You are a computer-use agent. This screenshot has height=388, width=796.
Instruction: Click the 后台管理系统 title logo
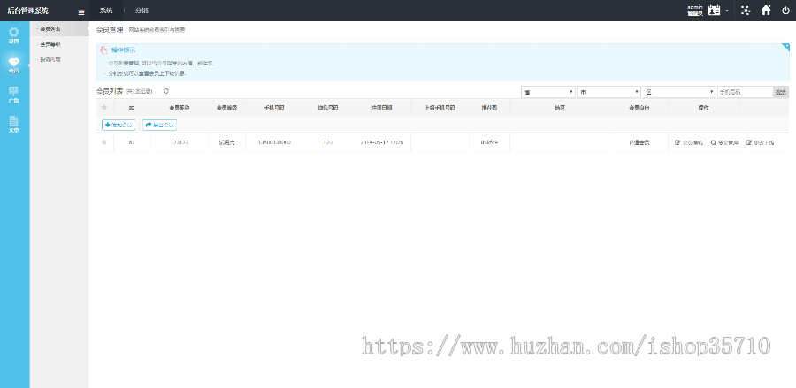28,10
